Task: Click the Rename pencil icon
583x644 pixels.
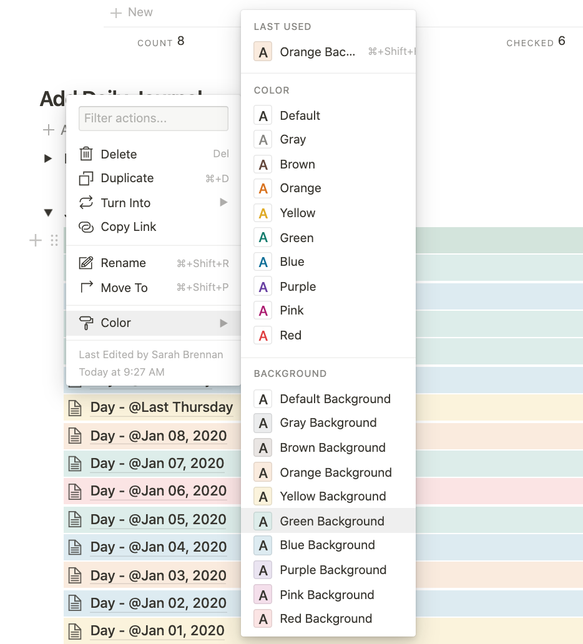Action: click(x=86, y=263)
